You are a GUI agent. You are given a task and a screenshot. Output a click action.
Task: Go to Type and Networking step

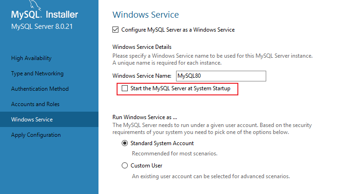(x=37, y=74)
